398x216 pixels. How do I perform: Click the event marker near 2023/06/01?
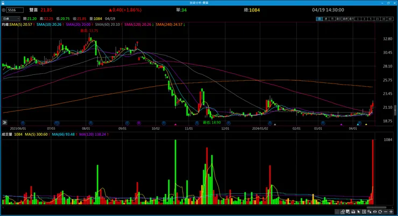pos(23,123)
